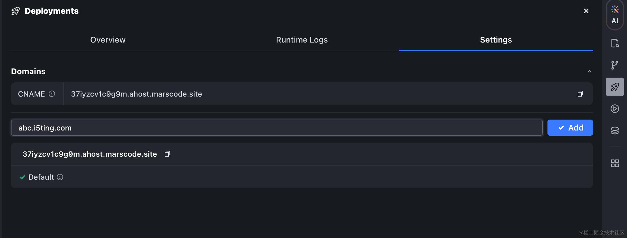Show the CNAME info tooltip icon
Viewport: 627px width, 238px height.
[x=52, y=94]
